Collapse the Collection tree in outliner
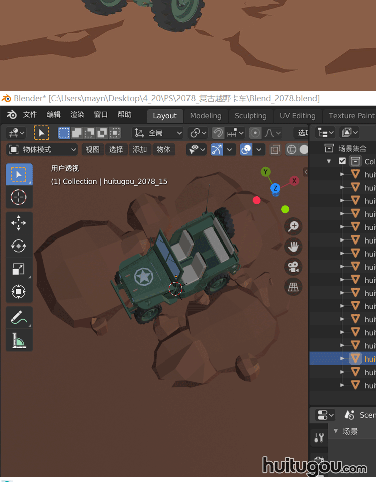This screenshot has width=376, height=482. click(329, 161)
